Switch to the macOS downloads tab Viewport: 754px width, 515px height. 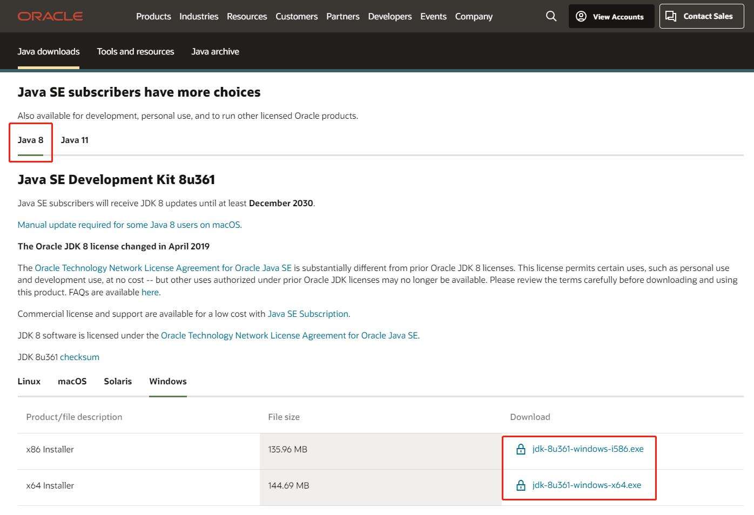(x=72, y=381)
